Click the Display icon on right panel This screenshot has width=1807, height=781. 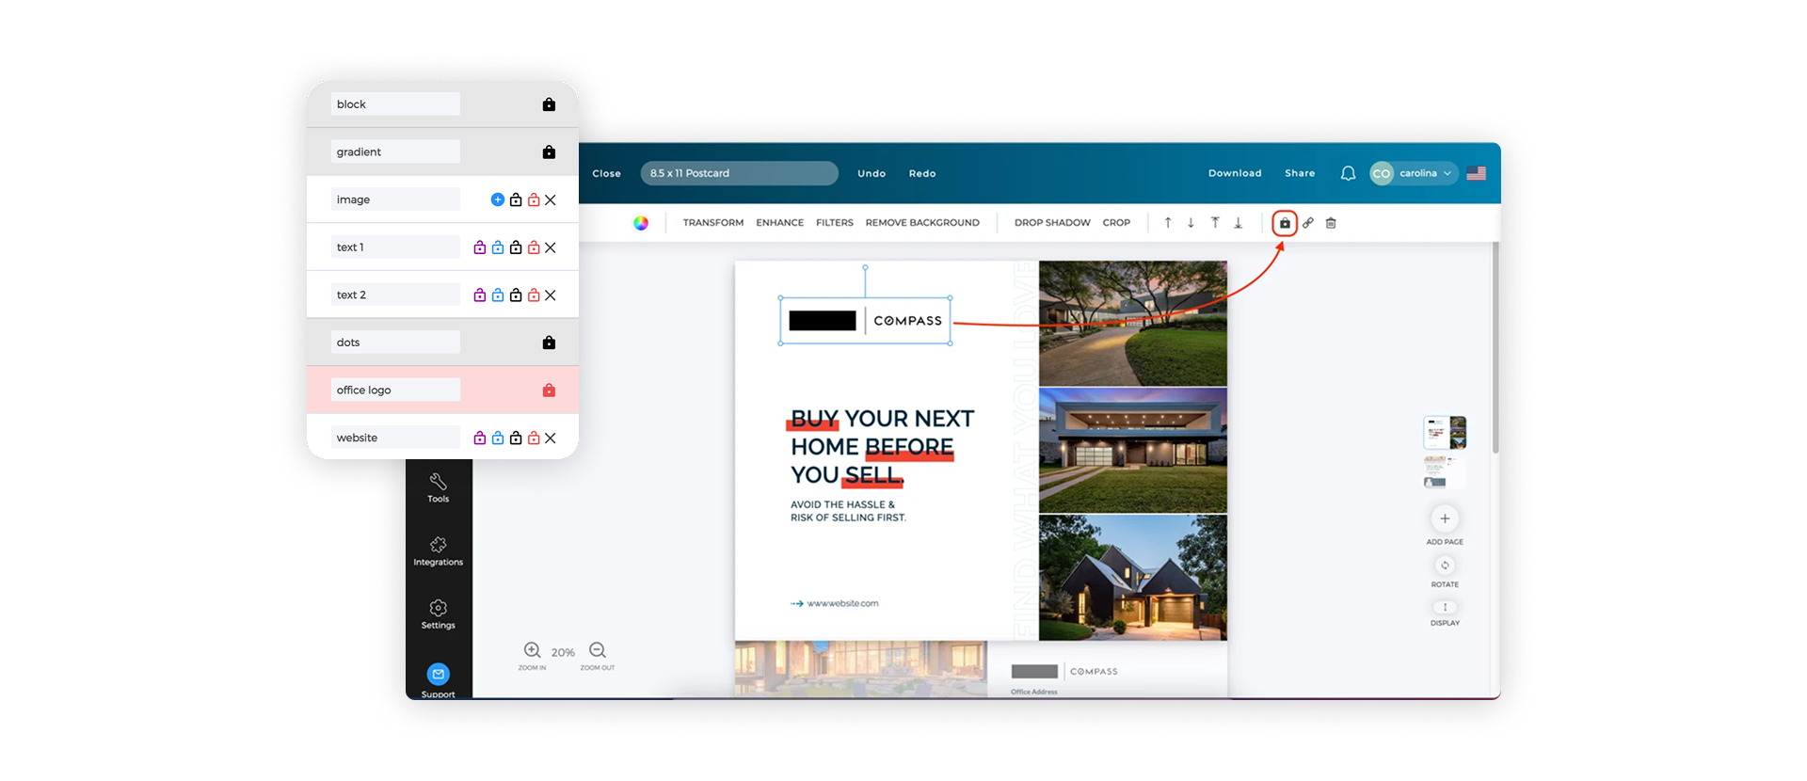[1445, 607]
